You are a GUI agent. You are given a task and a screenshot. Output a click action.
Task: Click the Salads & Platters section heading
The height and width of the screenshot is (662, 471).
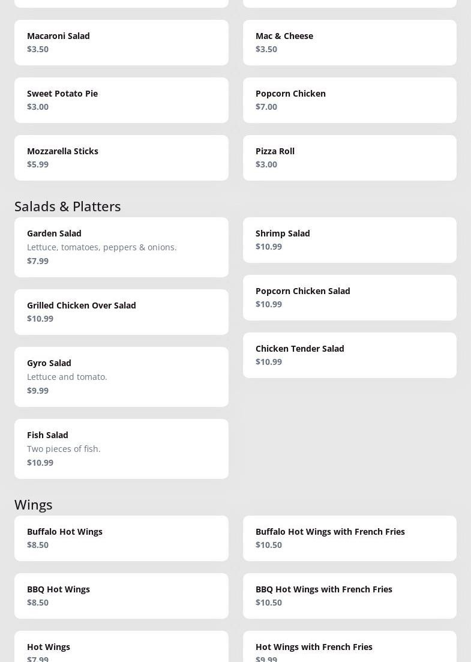pyautogui.click(x=68, y=206)
